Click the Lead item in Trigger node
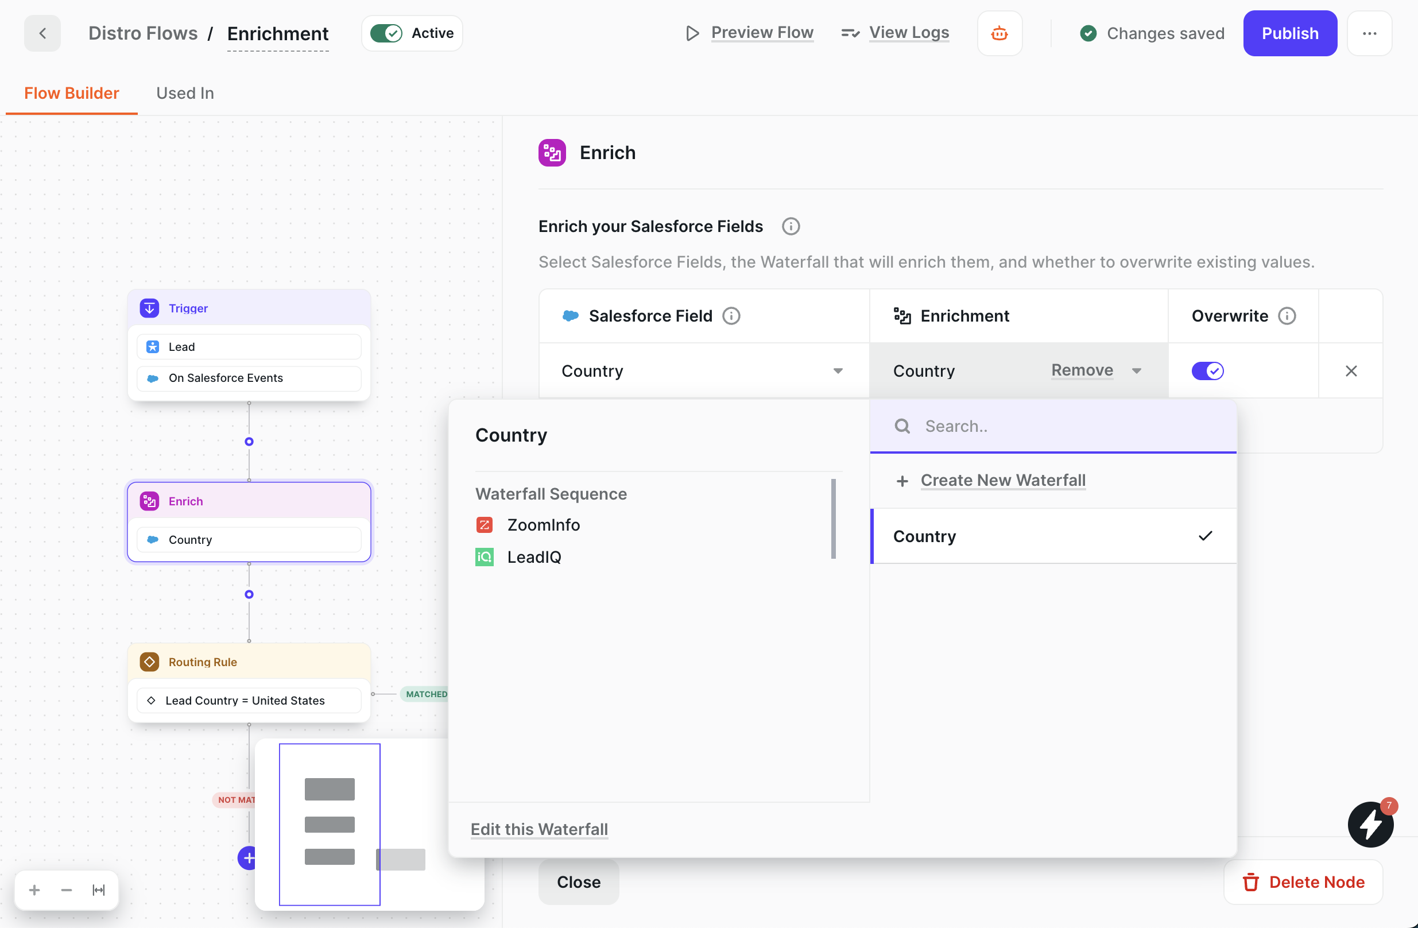Screen dimensions: 1418x928 coord(249,347)
